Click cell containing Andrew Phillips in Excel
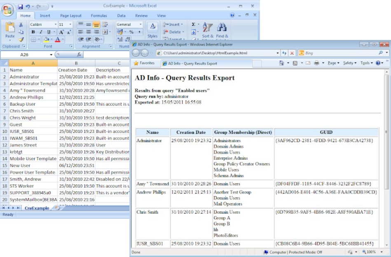This screenshot has height=257, width=391. tap(33, 97)
